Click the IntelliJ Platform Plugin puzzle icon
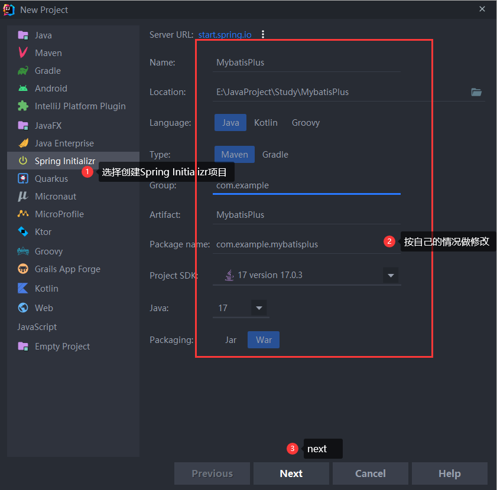The image size is (497, 490). coord(23,106)
